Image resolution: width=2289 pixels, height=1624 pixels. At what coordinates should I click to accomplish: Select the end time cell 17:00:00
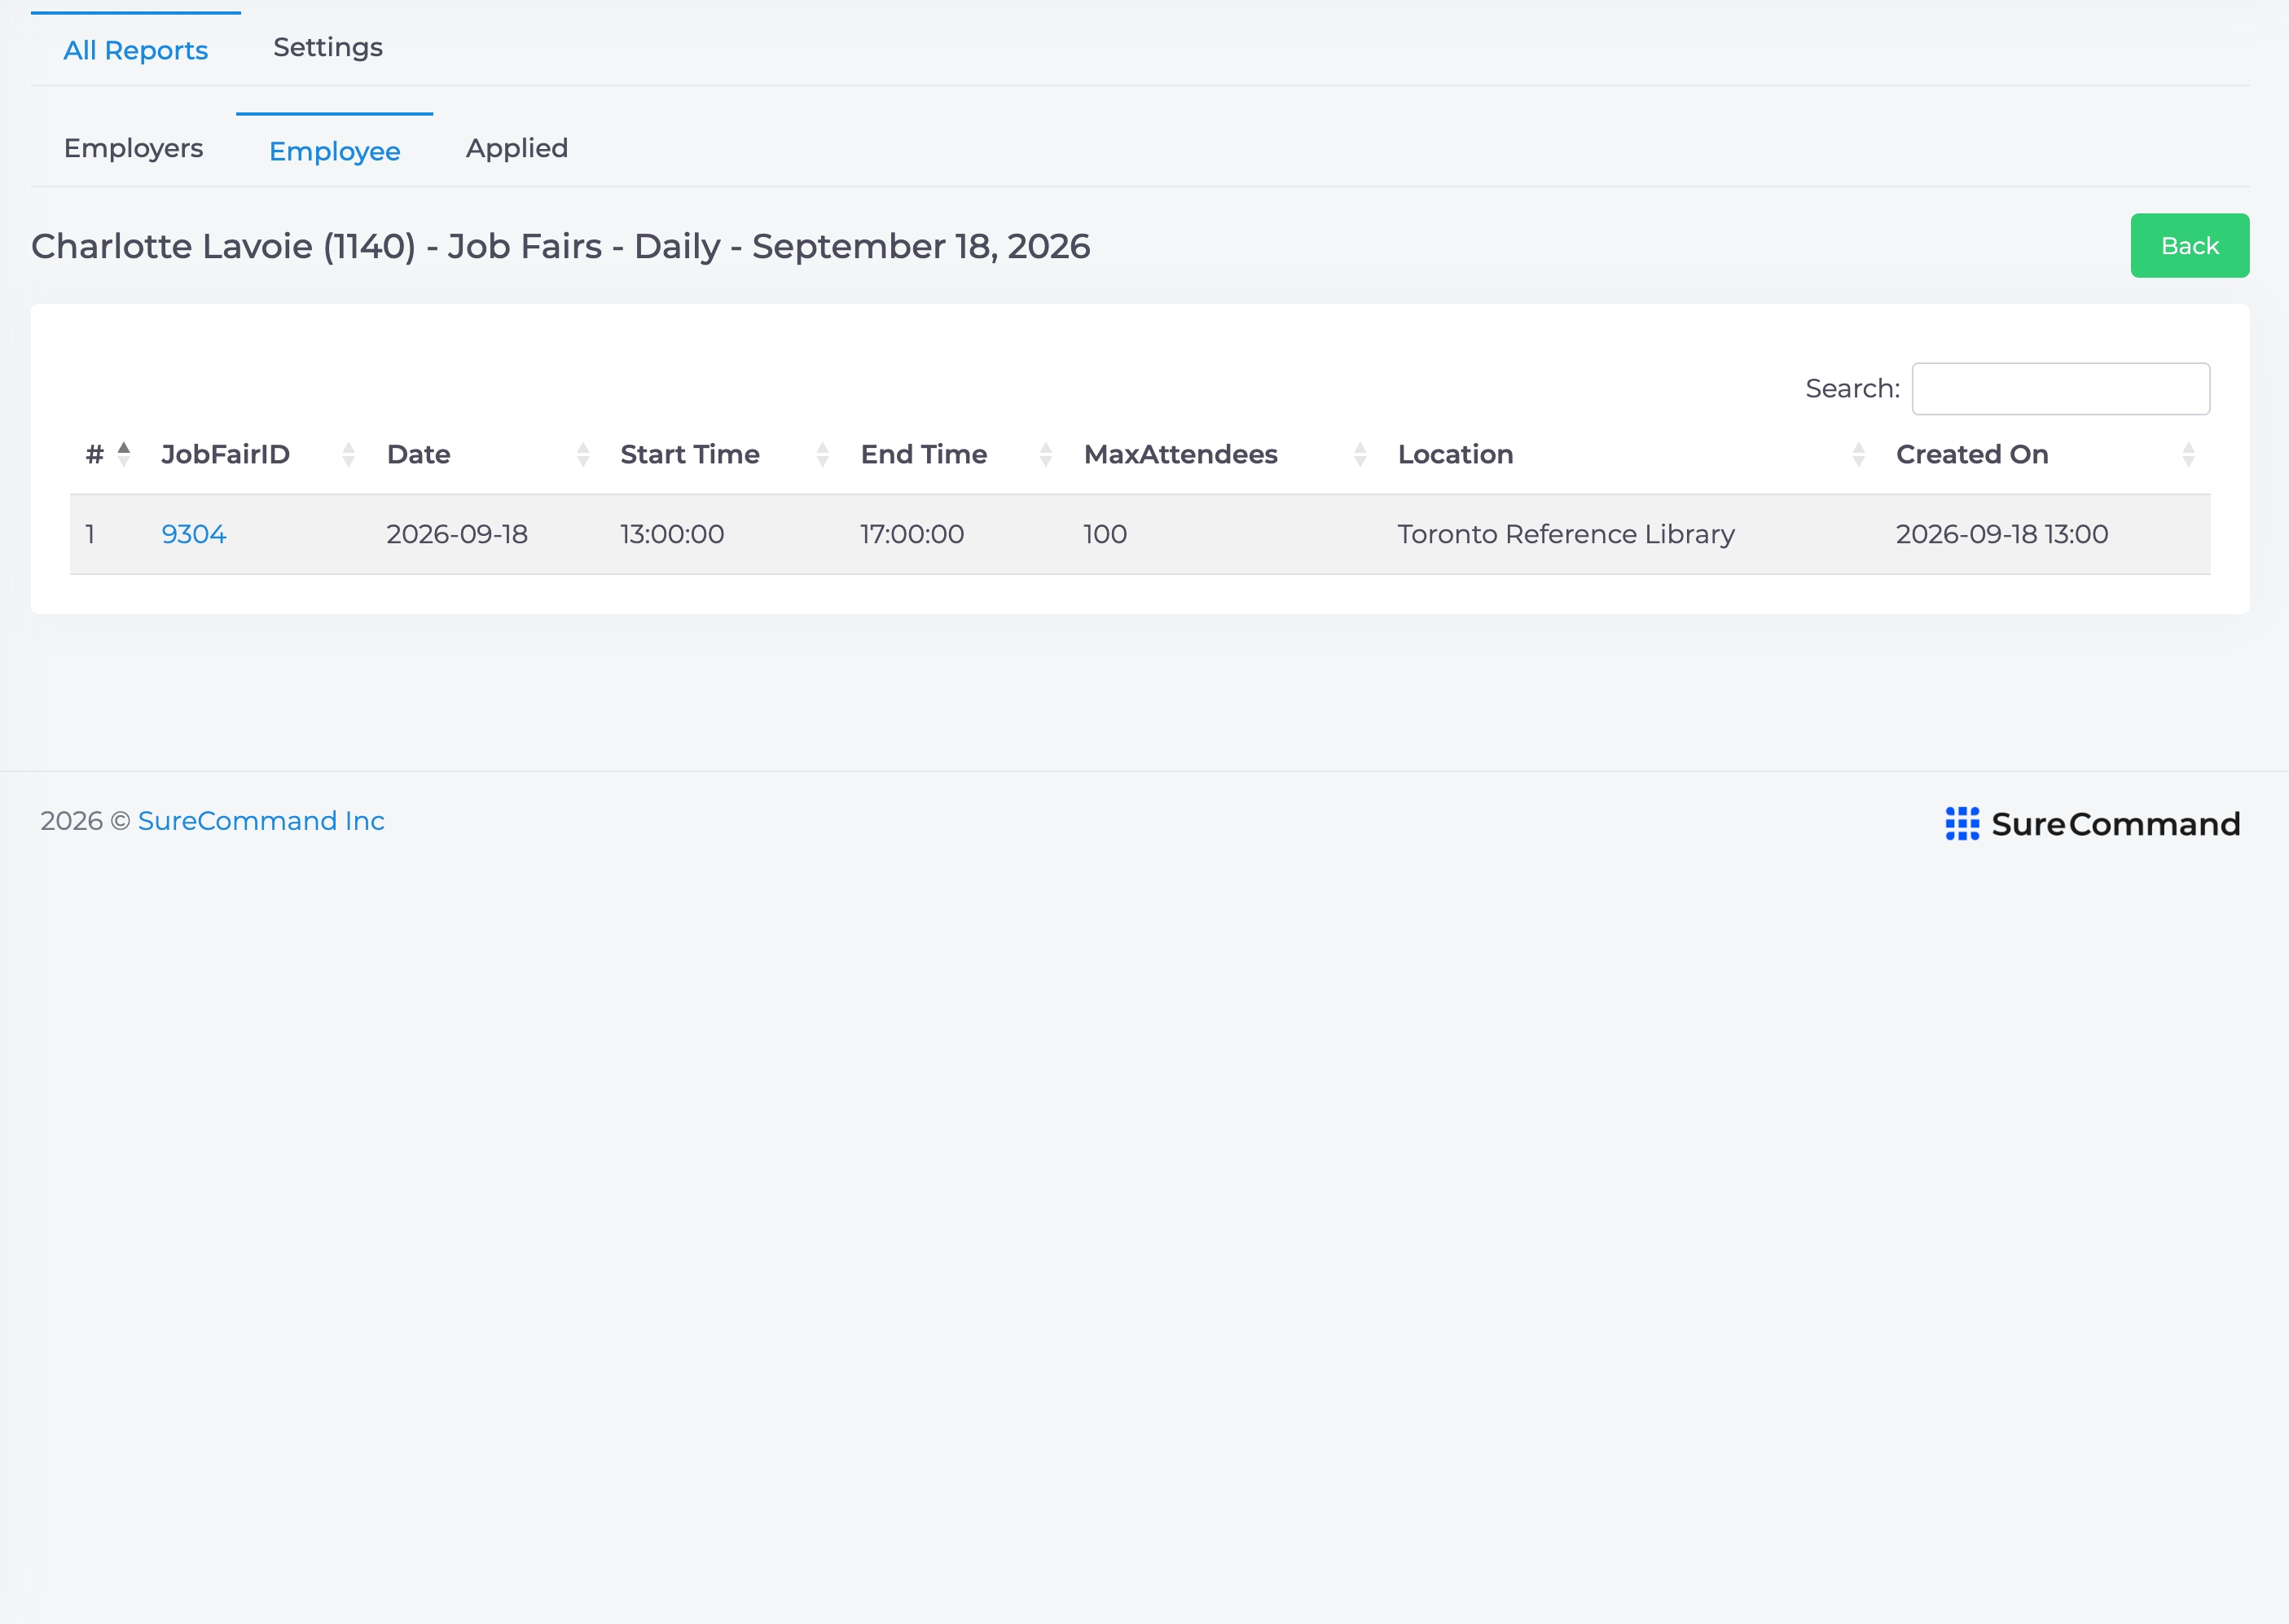[x=912, y=534]
